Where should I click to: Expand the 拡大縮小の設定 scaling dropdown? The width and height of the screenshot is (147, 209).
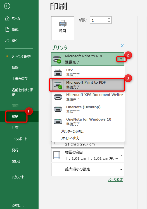121,170
